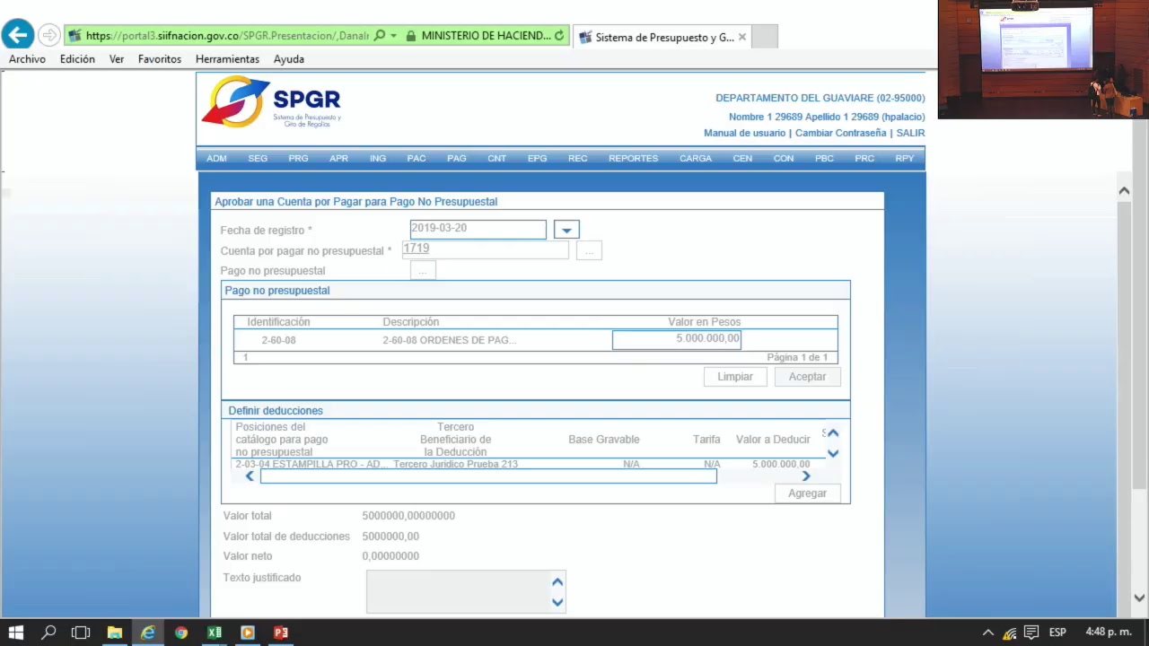The height and width of the screenshot is (646, 1149).
Task: Click the Texto justificado scroll up arrow
Action: pos(557,581)
